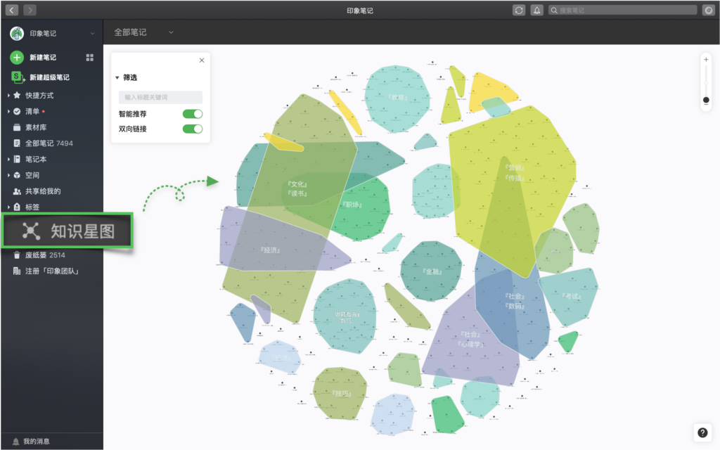Click the sync icon in the title bar
Image resolution: width=720 pixels, height=450 pixels.
click(x=519, y=10)
